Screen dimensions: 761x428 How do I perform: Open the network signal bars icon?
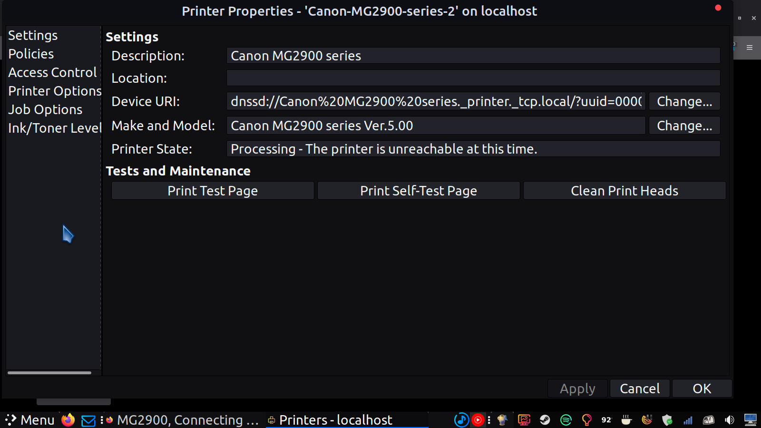tap(688, 420)
